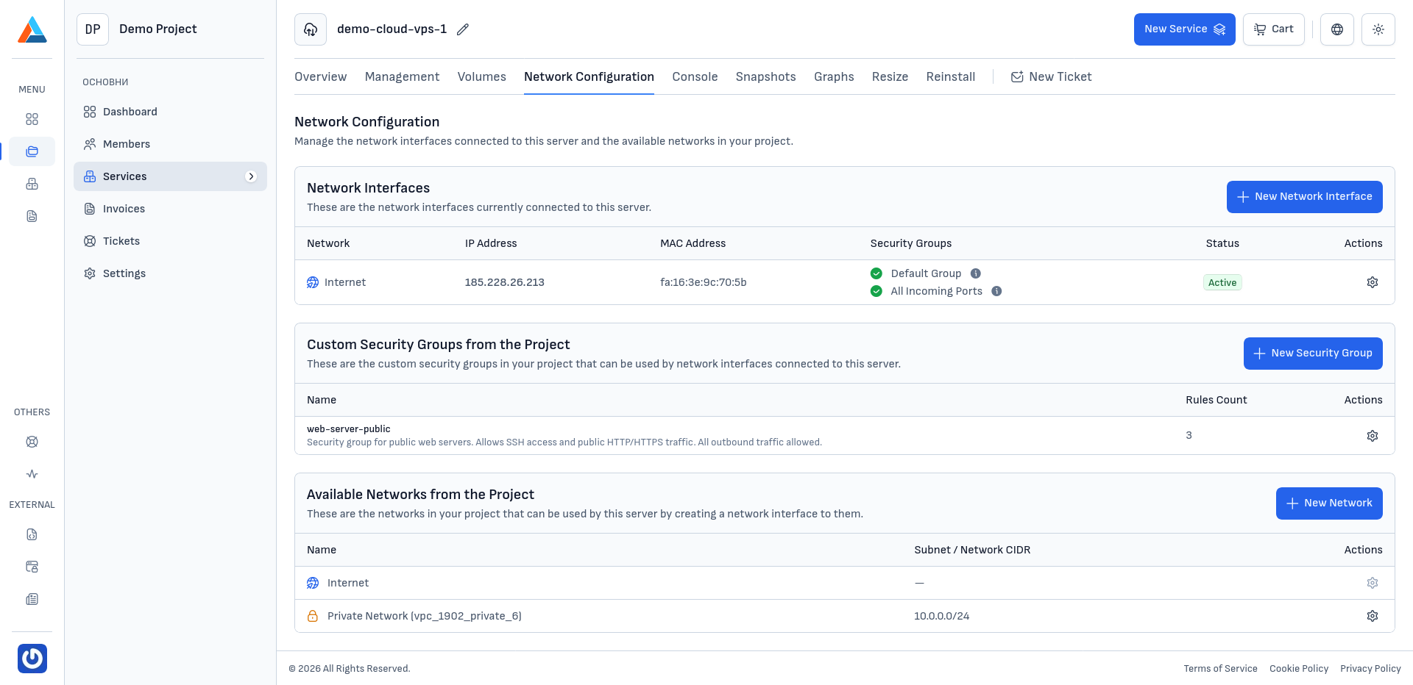Open Invoices in the sidebar

tap(124, 209)
